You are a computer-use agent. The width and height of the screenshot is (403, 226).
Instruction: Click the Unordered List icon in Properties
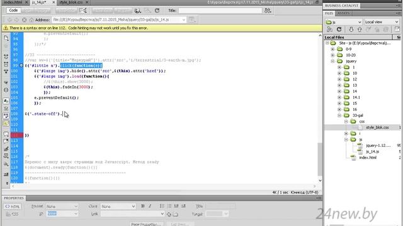click(162, 206)
